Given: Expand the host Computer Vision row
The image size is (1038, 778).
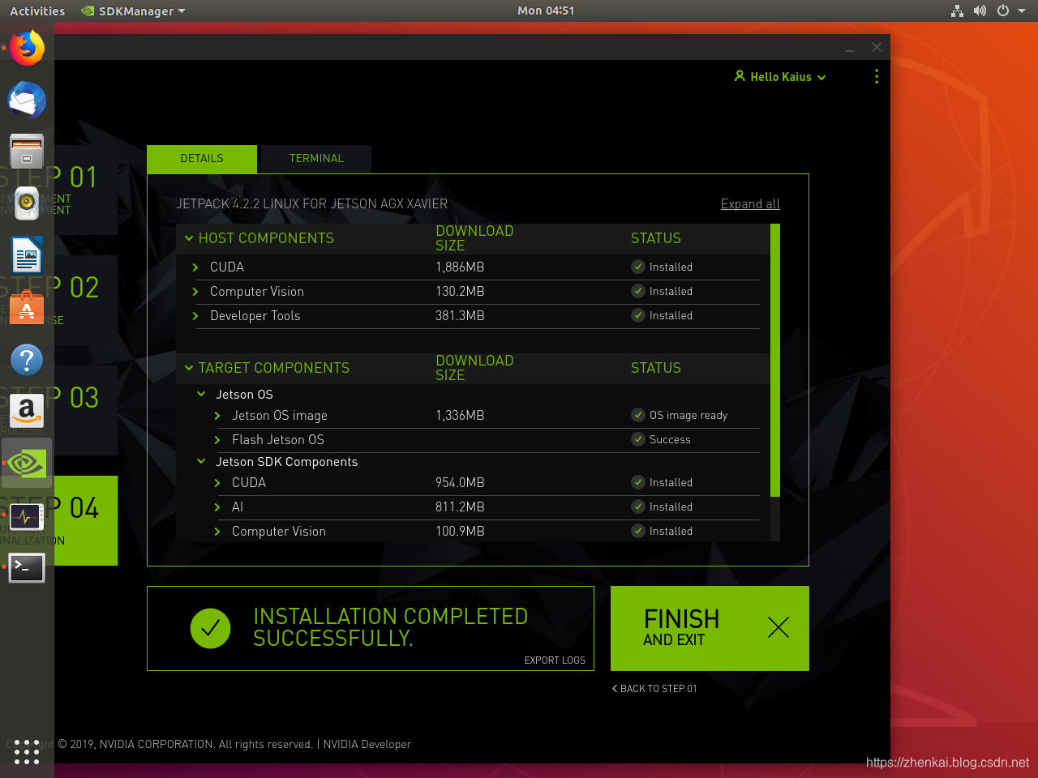Looking at the screenshot, I should [195, 292].
